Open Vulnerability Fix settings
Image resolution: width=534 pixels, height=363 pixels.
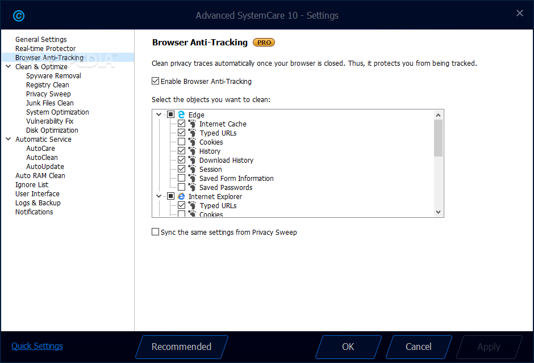(x=50, y=121)
